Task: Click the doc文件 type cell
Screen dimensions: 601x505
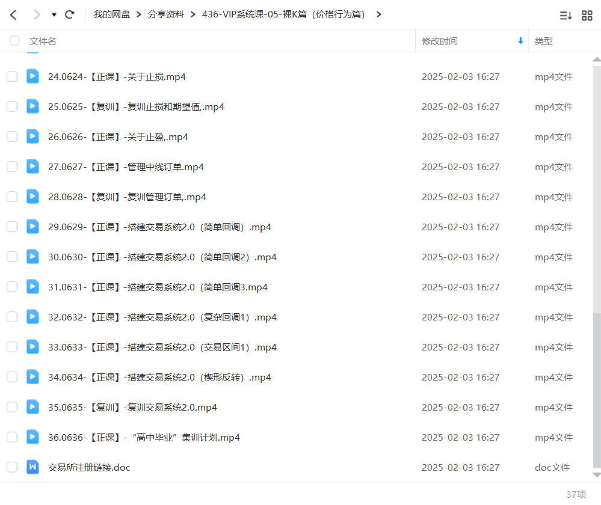Action: (552, 467)
